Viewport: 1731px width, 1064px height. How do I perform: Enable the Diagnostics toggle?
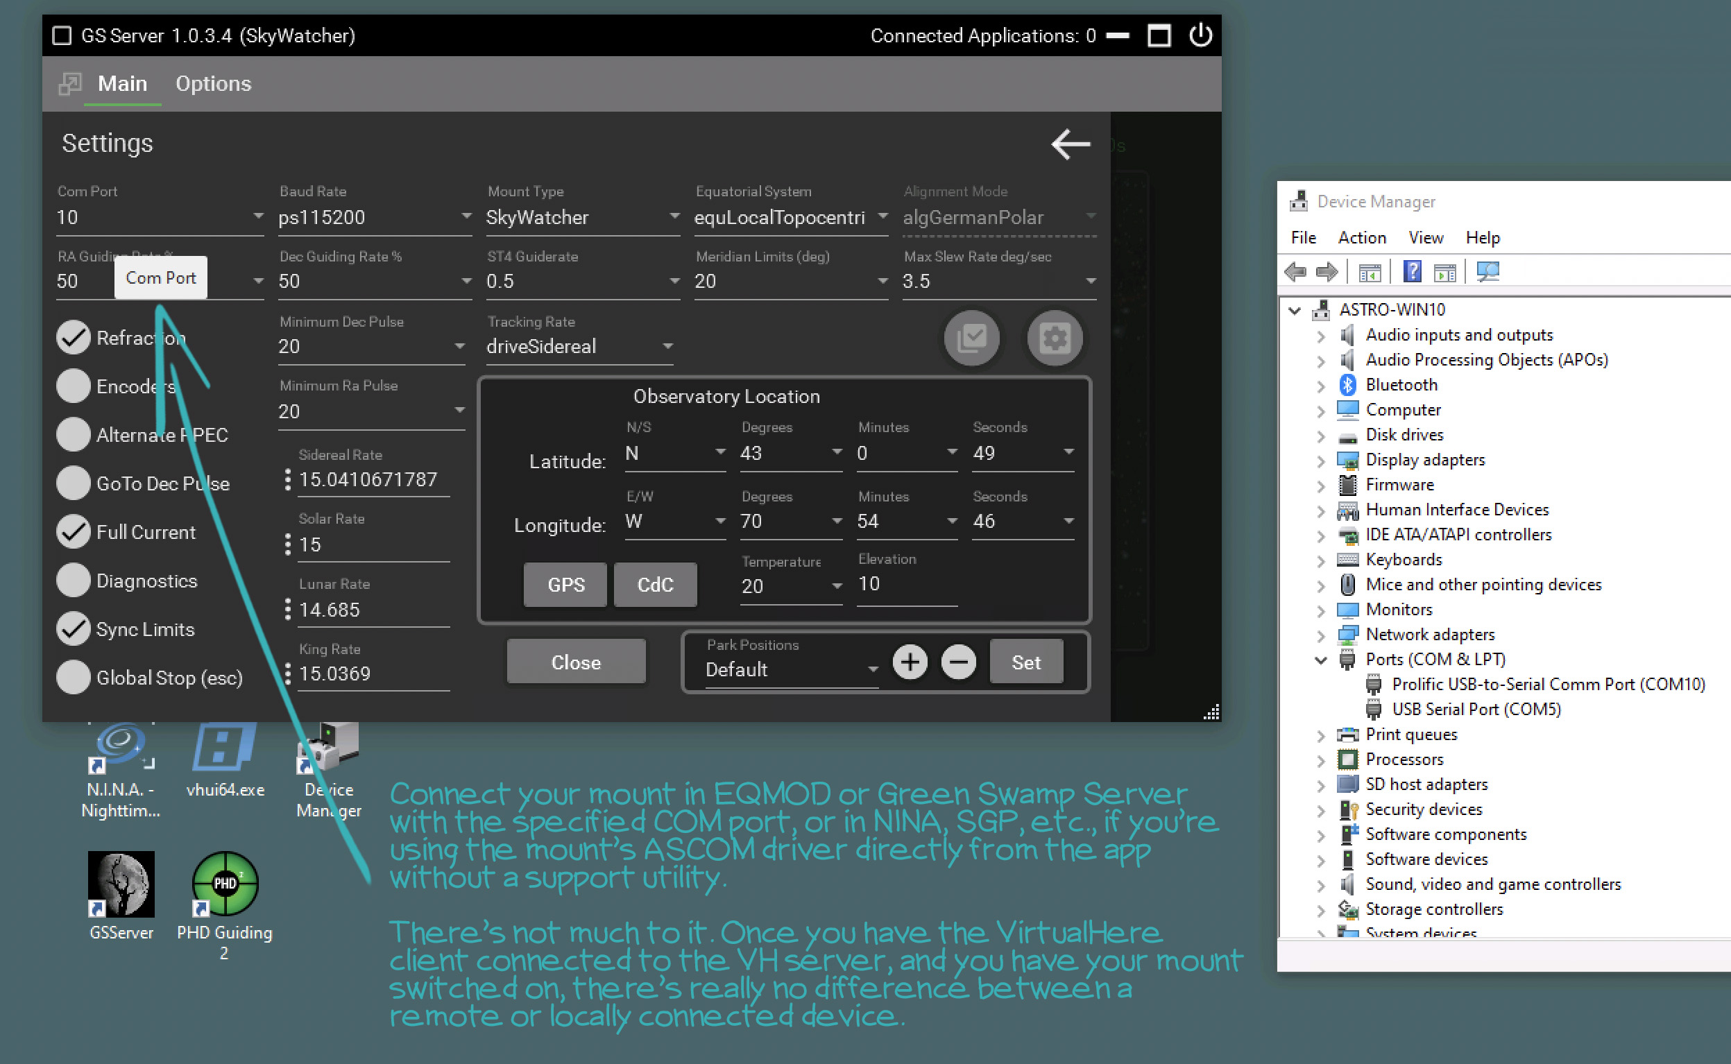73,581
